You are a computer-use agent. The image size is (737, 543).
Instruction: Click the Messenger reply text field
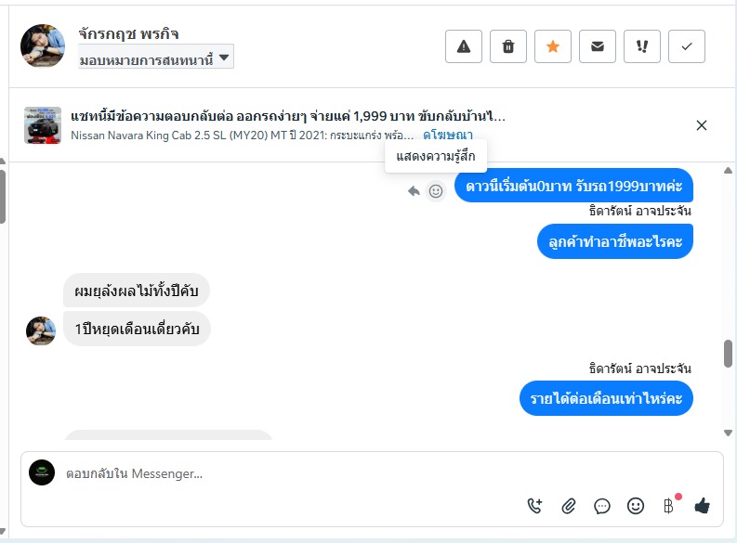[x=279, y=473]
